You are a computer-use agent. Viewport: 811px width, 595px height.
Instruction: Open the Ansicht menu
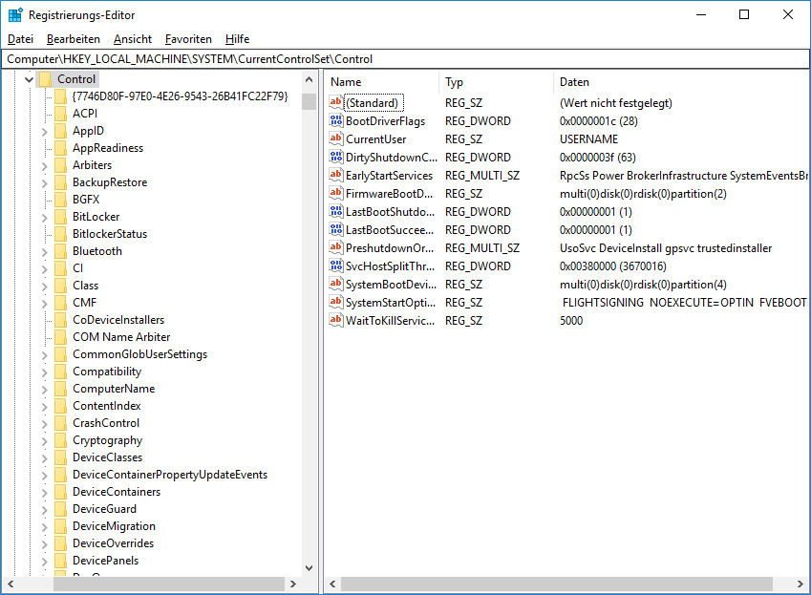tap(133, 39)
